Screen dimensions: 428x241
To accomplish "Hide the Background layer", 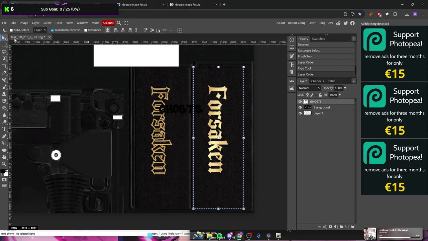I will coord(300,107).
